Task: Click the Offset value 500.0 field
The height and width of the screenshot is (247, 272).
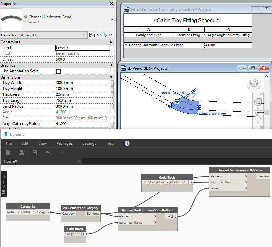Action: click(83, 59)
